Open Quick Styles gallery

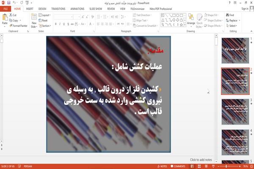(x=199, y=21)
